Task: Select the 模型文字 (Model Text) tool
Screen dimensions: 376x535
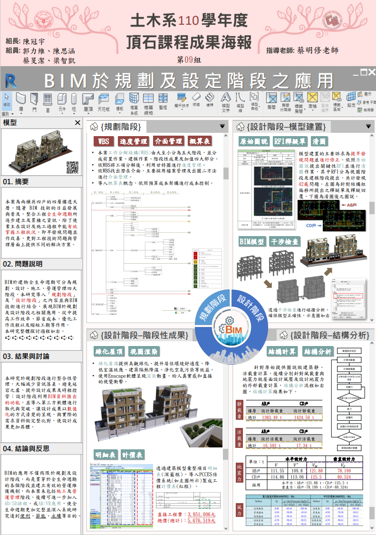Action: [x=226, y=102]
